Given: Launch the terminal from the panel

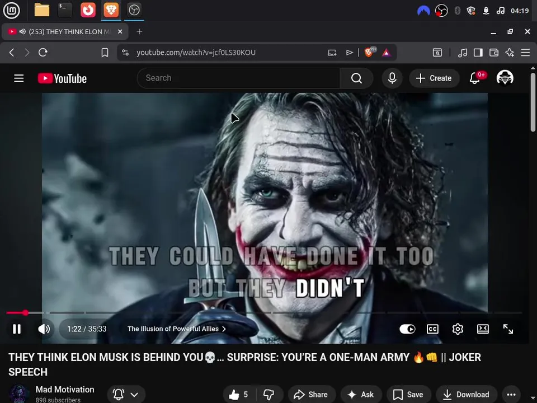Looking at the screenshot, I should (65, 10).
